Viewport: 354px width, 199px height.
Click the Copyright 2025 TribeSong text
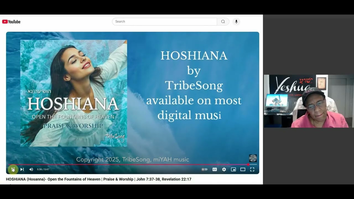[133, 159]
